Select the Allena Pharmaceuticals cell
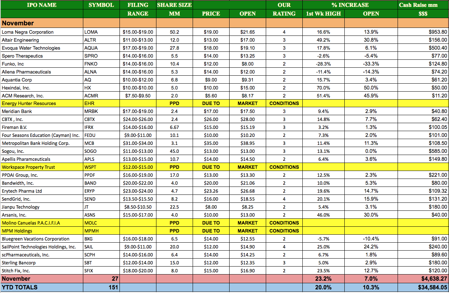 point(42,72)
